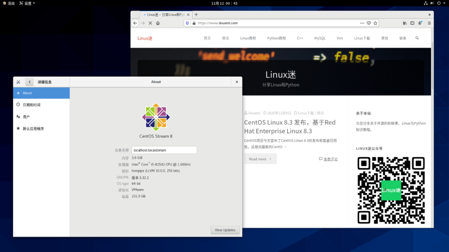Close the Linux迷 browser tab
The width and height of the screenshot is (449, 252).
188,15
